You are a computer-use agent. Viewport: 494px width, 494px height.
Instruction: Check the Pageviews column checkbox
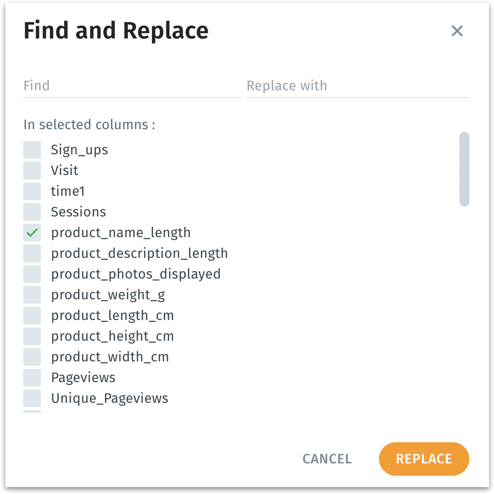32,378
